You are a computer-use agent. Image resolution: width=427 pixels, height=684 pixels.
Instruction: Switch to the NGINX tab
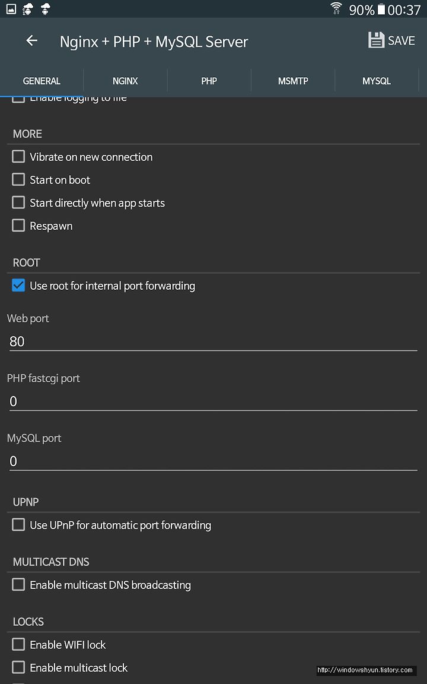[x=125, y=81]
